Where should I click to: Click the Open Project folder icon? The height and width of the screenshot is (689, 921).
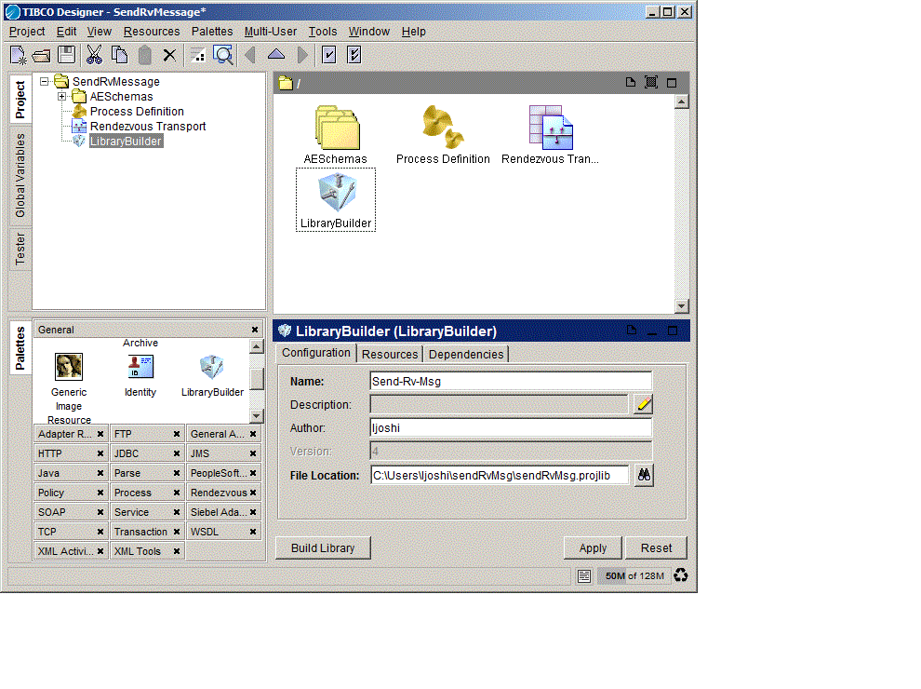[41, 56]
